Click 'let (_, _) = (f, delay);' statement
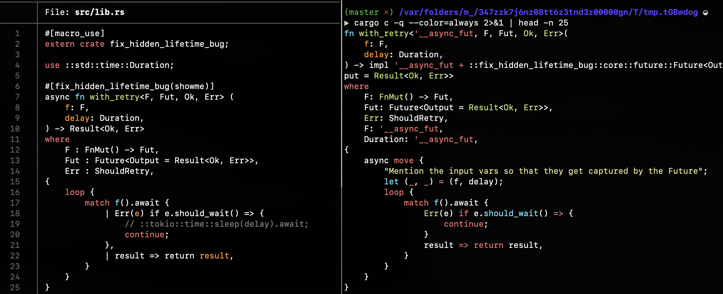The height and width of the screenshot is (294, 723). click(444, 182)
